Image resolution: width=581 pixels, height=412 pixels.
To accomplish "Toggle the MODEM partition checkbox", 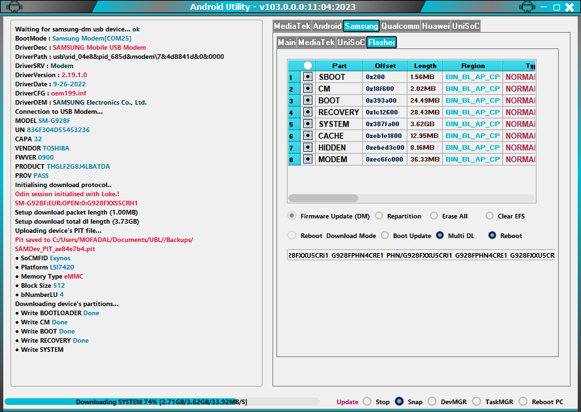I will click(x=308, y=160).
